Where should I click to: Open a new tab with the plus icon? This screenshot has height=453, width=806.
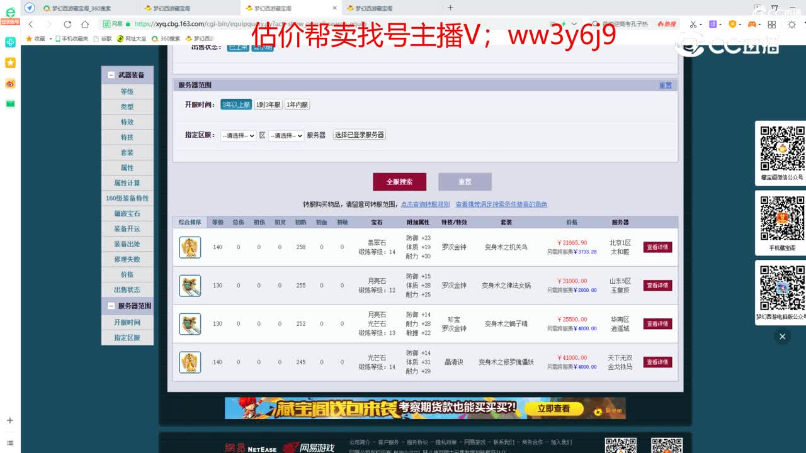450,8
